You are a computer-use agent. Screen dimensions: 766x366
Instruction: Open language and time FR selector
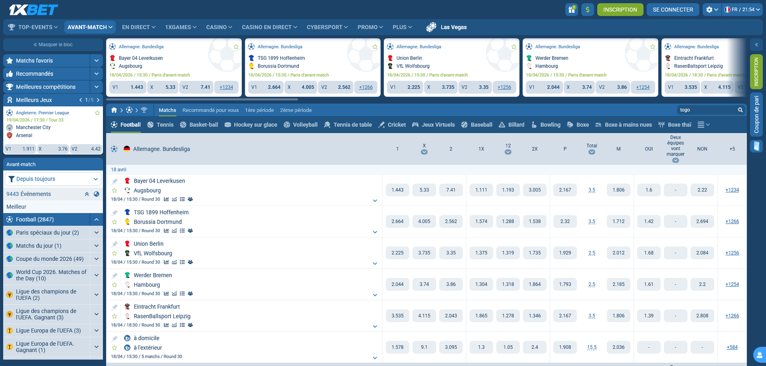[x=742, y=10]
